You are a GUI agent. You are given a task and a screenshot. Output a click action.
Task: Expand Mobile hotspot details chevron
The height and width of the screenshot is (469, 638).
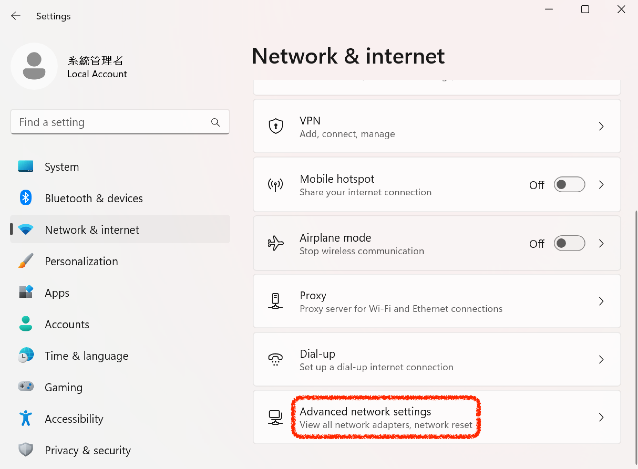[601, 185]
